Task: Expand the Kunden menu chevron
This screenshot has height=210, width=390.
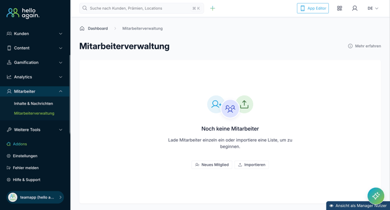Action: point(61,34)
